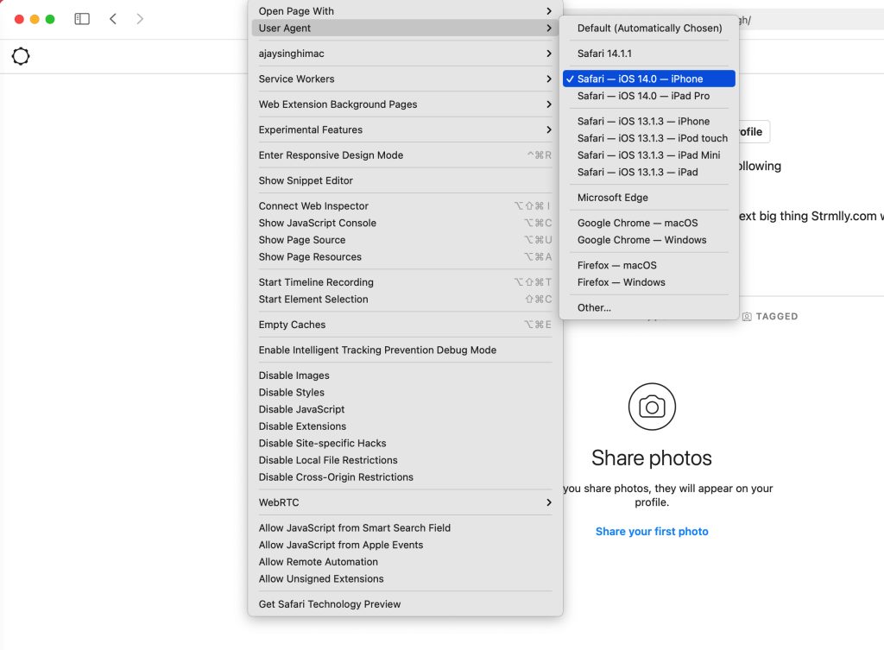Toggle the Safari sidebar icon

(82, 19)
